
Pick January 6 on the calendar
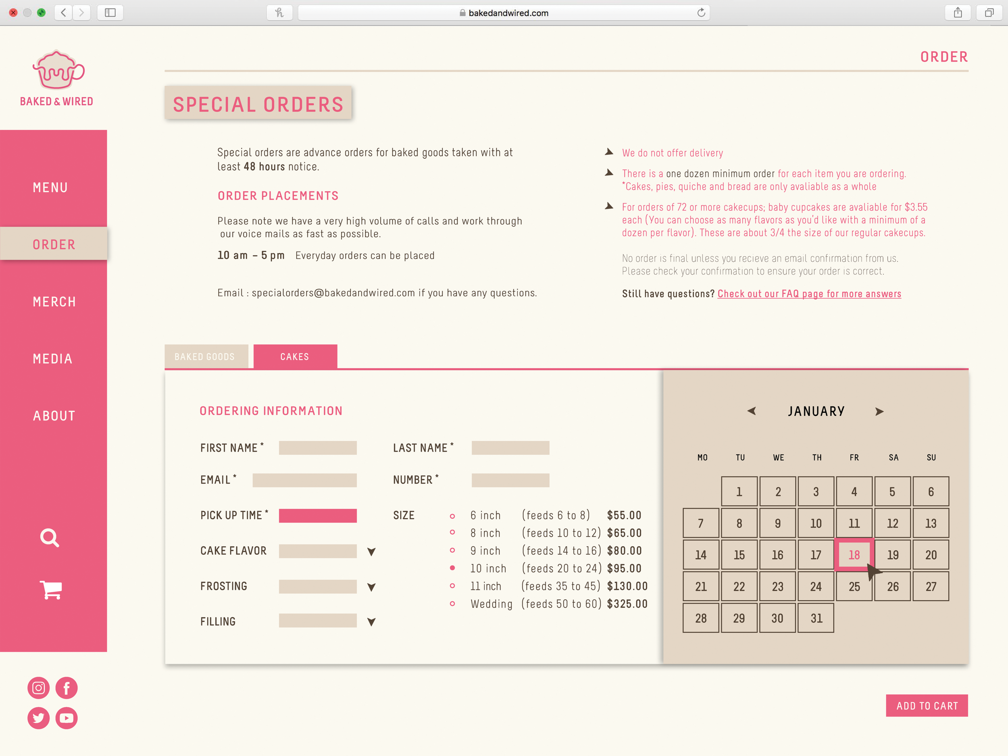[931, 492]
